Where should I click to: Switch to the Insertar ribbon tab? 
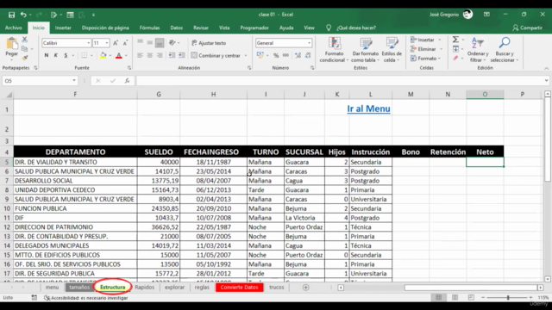63,28
